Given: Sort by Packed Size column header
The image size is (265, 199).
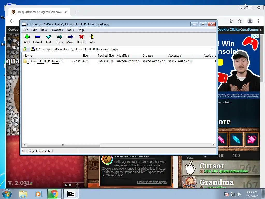Looking at the screenshot, I should click(102, 56).
